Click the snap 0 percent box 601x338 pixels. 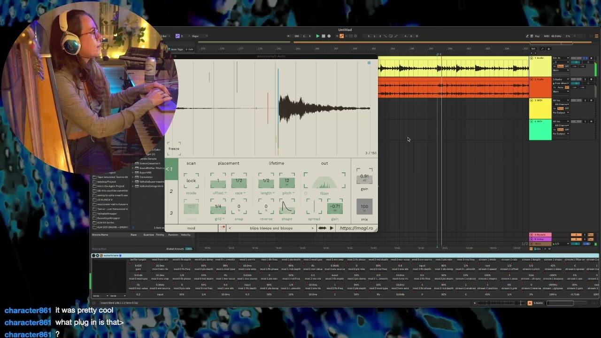pos(239,207)
